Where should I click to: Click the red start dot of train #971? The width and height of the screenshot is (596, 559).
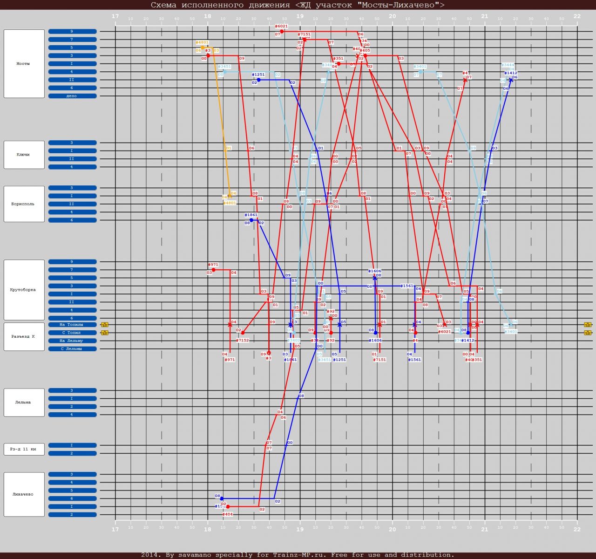[213, 270]
